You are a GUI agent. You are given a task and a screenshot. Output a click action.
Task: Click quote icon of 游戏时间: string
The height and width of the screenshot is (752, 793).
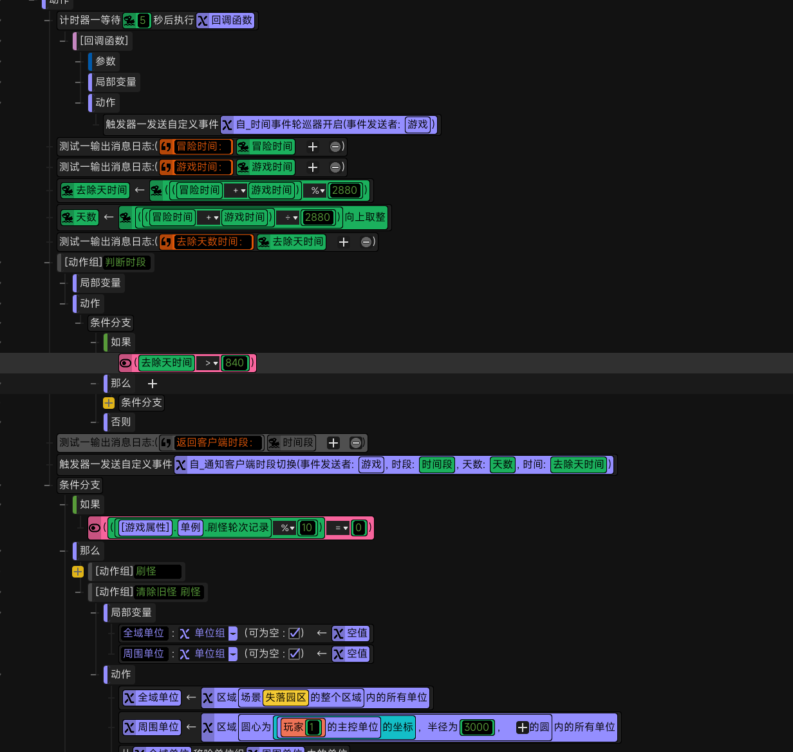[x=167, y=167]
